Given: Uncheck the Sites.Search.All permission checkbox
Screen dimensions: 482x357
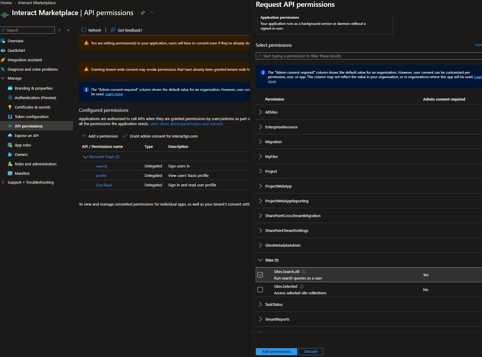Looking at the screenshot, I should click(260, 275).
